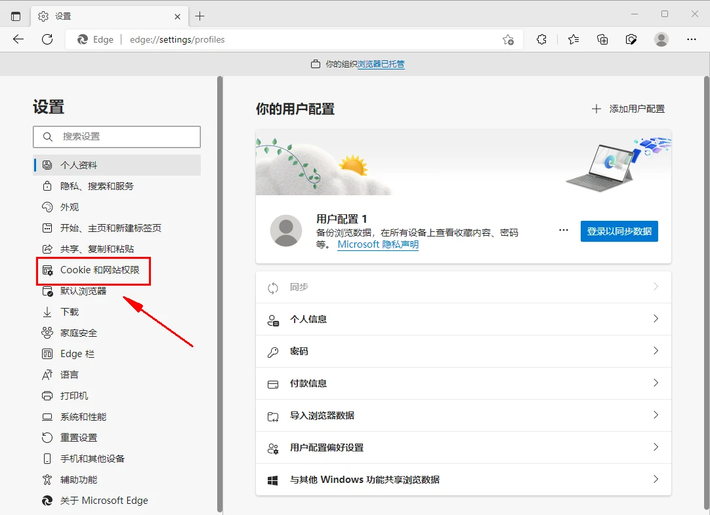Click the 下载 download arrow icon
The image size is (710, 515).
(x=47, y=312)
